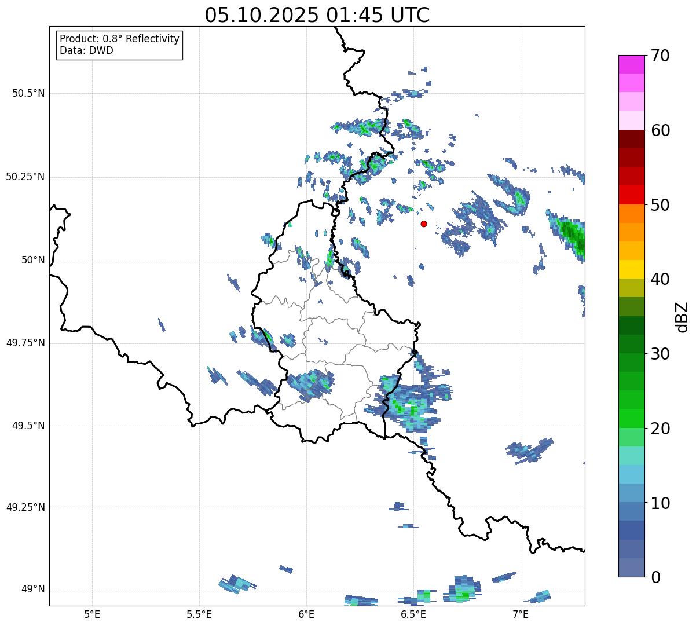696x626 pixels.
Task: Click the dBZ colorbar axis label
Action: [682, 317]
